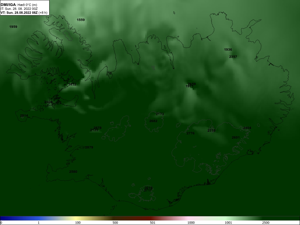Select the 1559 value on the map

[x=81, y=20]
